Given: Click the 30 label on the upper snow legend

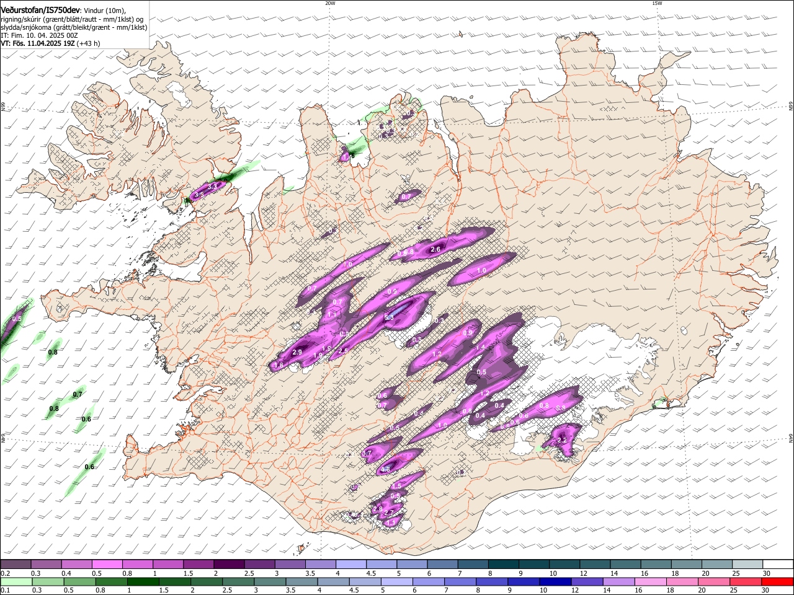Looking at the screenshot, I should point(765,573).
